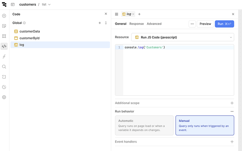Add an event handler with plus icon
Image resolution: width=242 pixels, height=151 pixels.
[232, 142]
